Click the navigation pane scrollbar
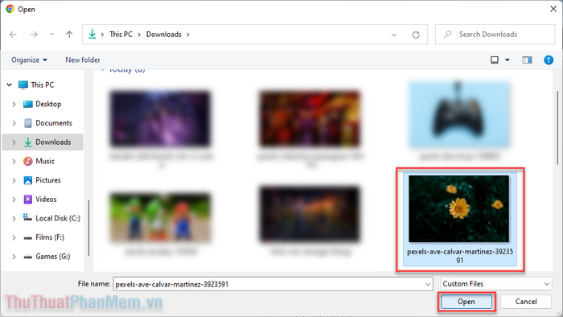The height and width of the screenshot is (317, 563). (88, 228)
